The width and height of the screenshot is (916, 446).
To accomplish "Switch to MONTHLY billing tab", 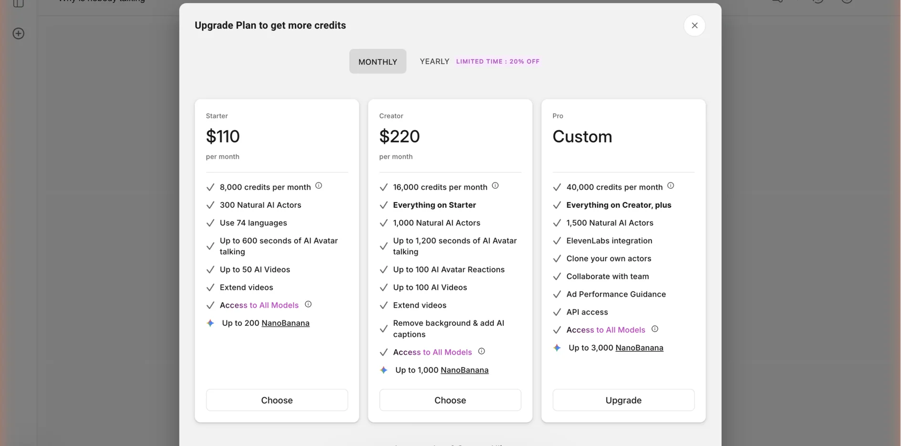I will (x=377, y=61).
